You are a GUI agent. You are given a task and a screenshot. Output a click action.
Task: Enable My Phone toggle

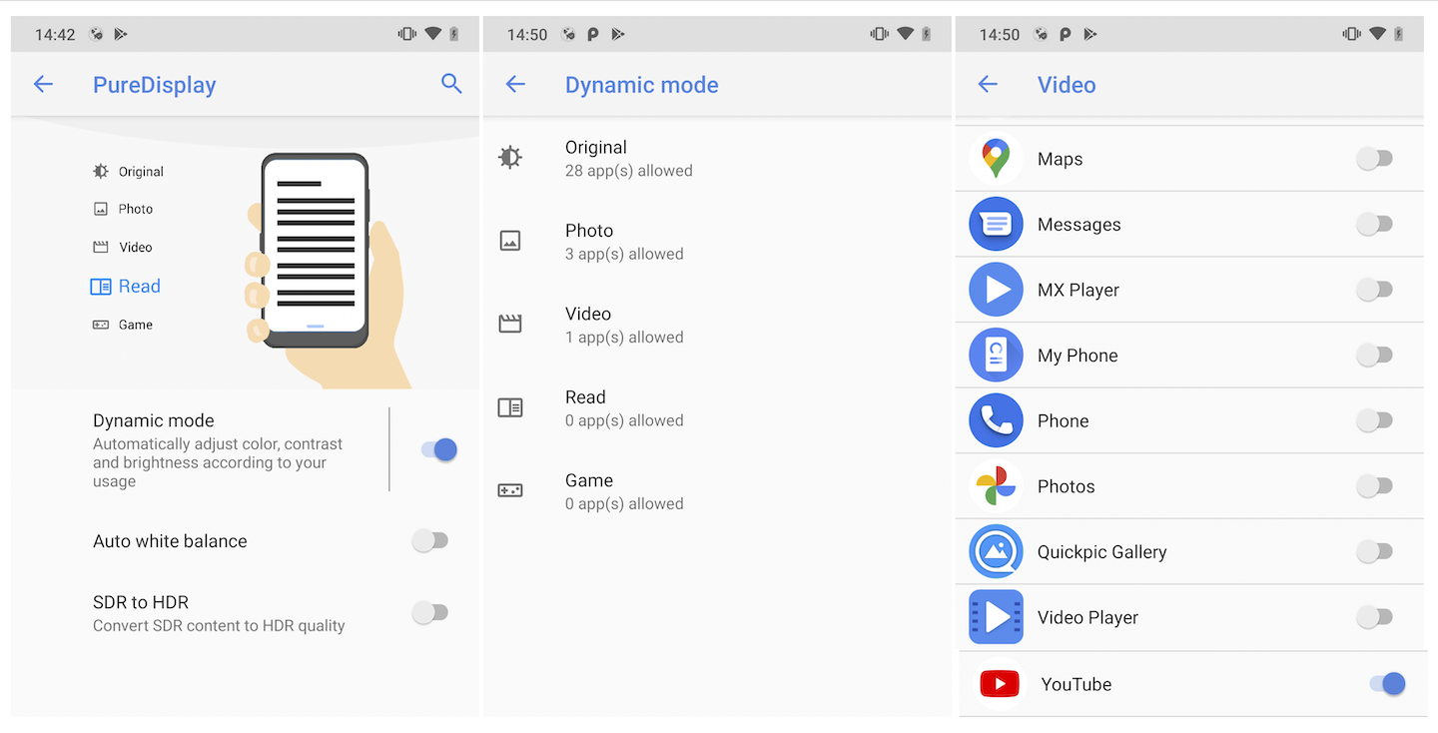coord(1374,355)
